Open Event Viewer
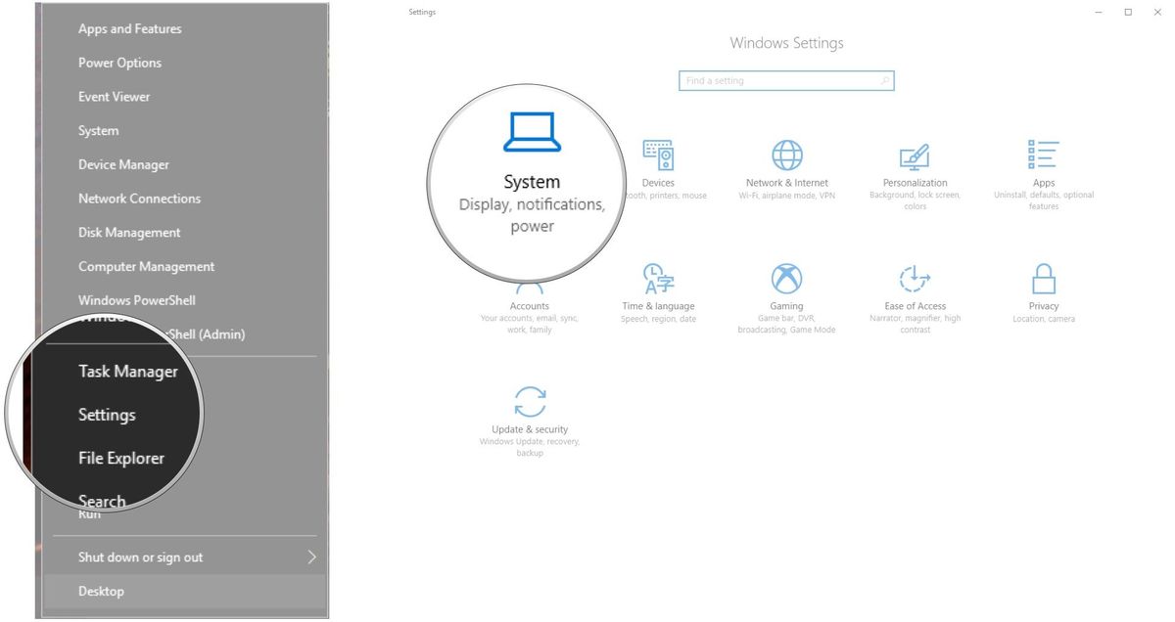Screen dimensions: 1175x622 click(x=114, y=96)
